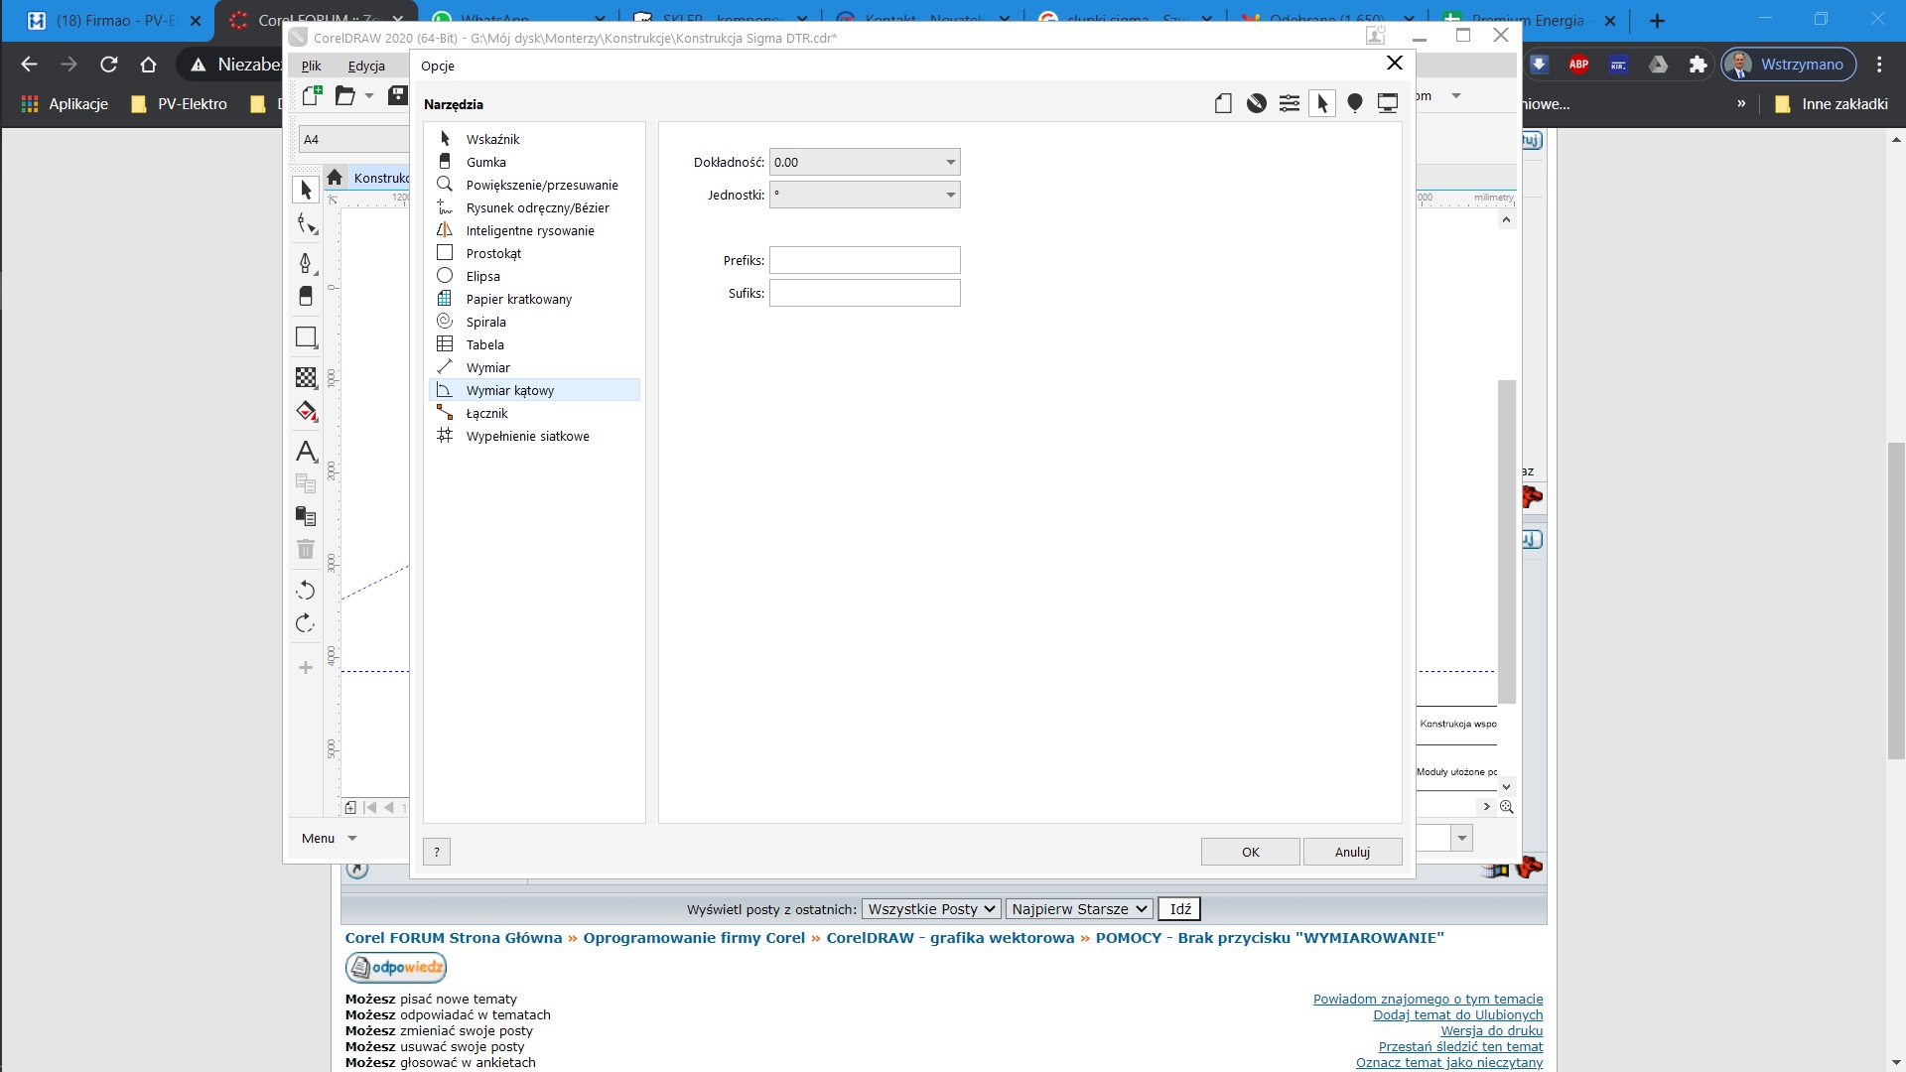Image resolution: width=1906 pixels, height=1072 pixels.
Task: Click the transparency checkerboard tool
Action: [306, 377]
